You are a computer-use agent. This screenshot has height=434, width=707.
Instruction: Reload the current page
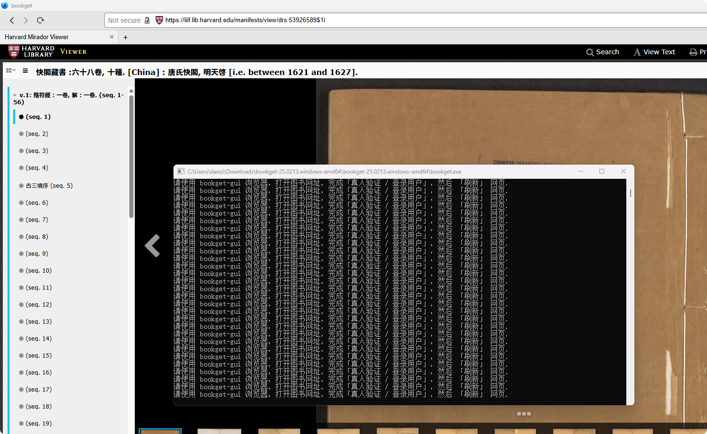41,20
